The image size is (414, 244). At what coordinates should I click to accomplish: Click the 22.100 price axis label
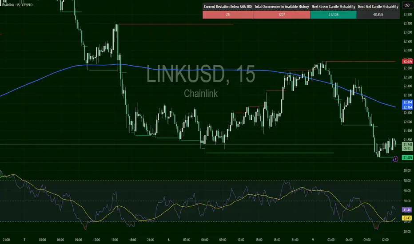coord(408,113)
